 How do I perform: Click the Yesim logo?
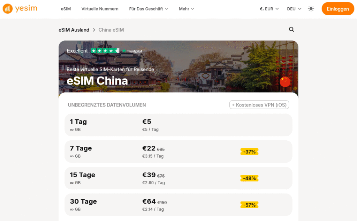coord(20,9)
